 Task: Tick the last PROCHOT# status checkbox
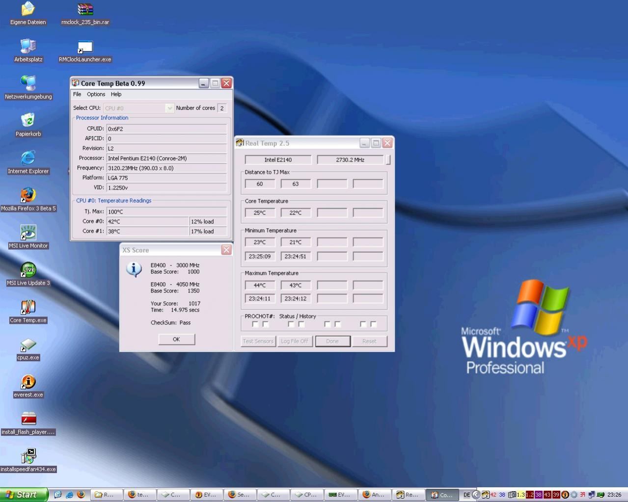[x=374, y=324]
